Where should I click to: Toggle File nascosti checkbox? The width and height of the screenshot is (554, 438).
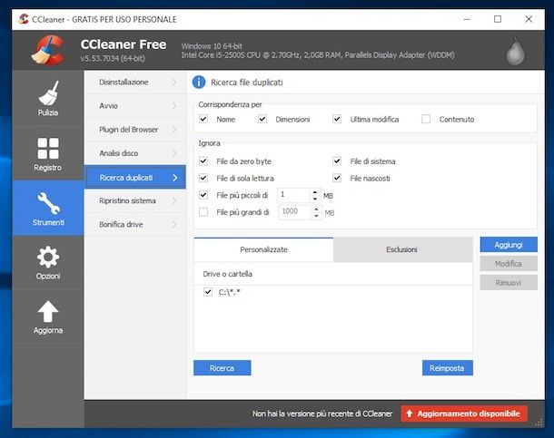coord(337,178)
